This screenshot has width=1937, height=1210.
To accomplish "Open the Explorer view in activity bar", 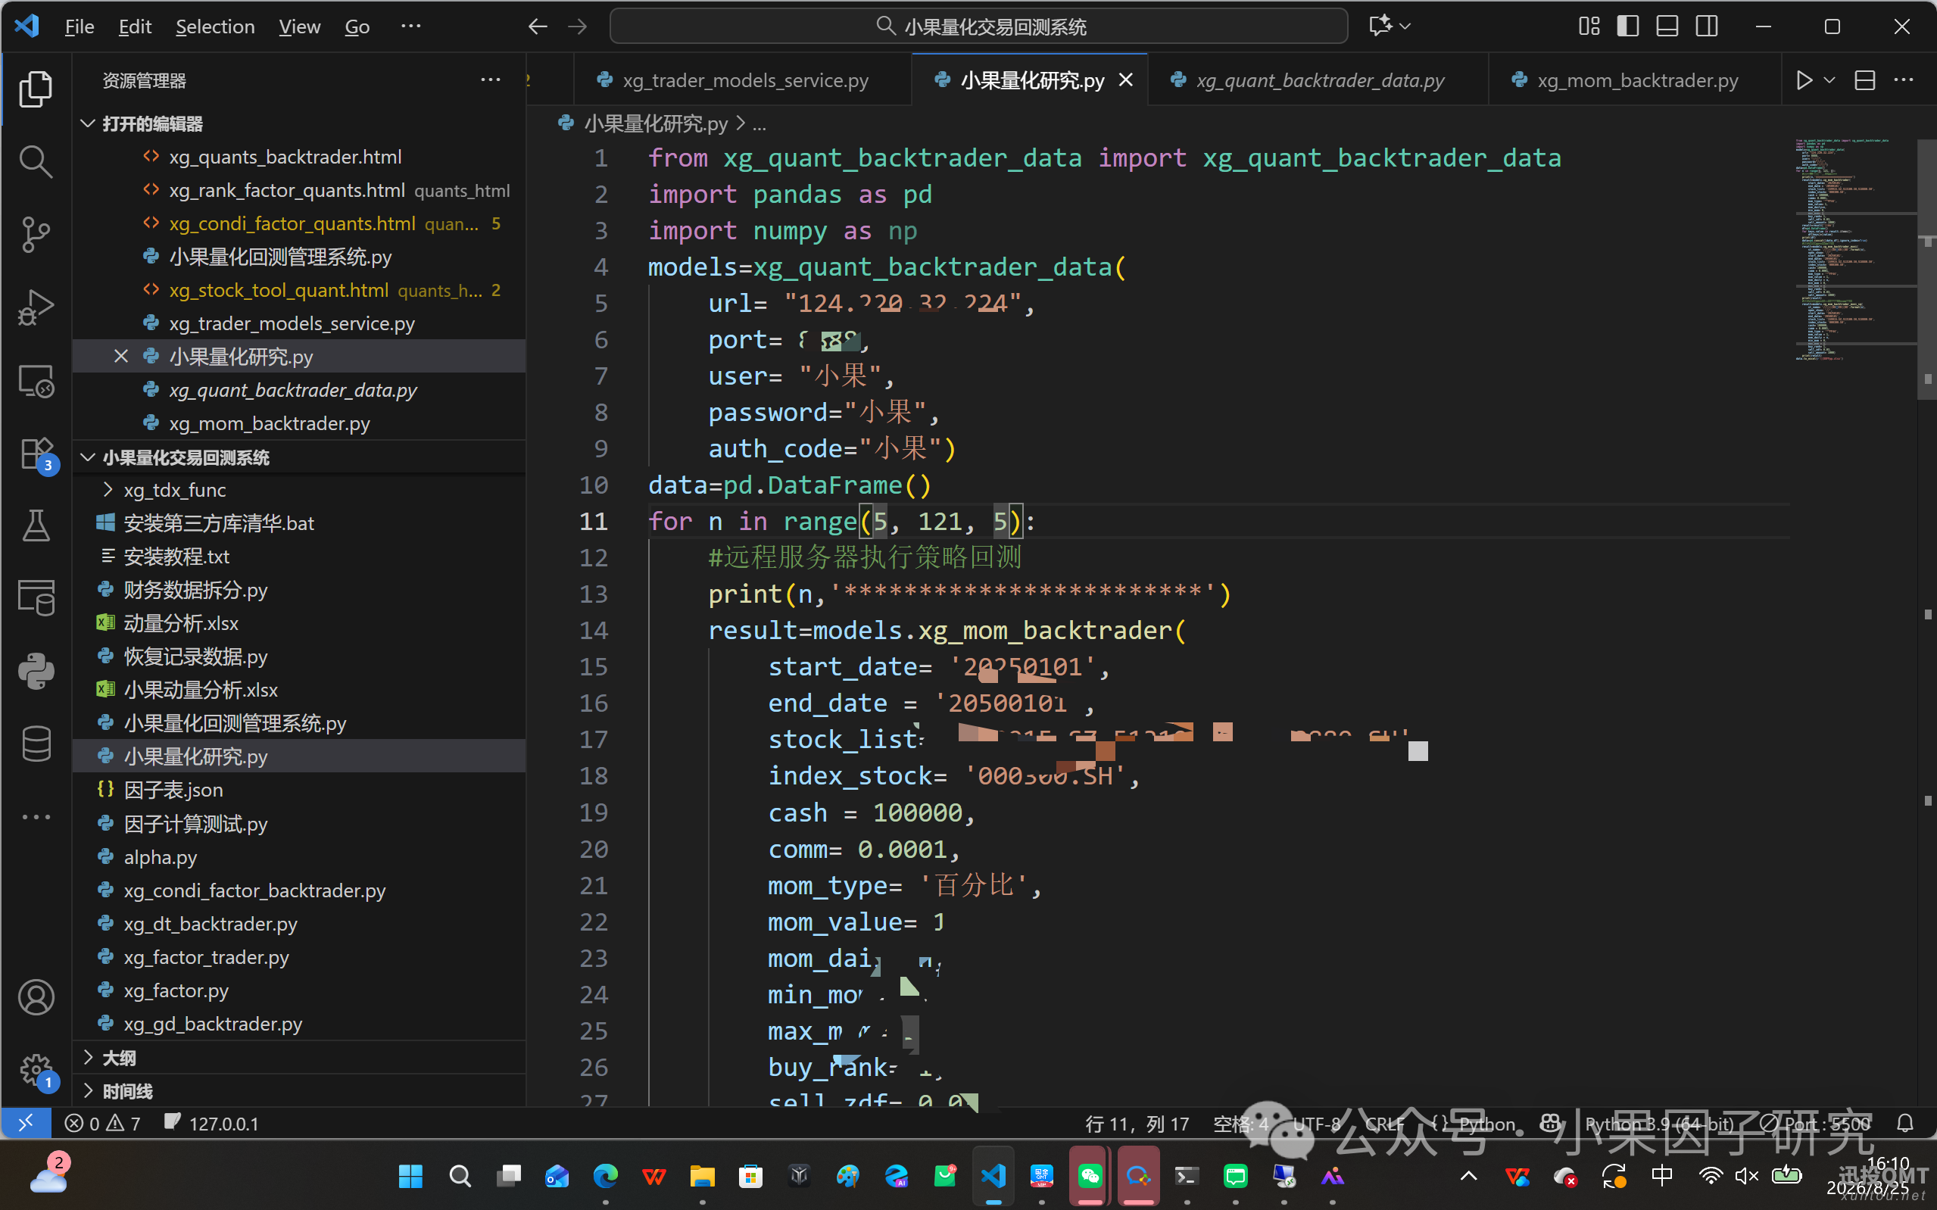I will pos(36,89).
